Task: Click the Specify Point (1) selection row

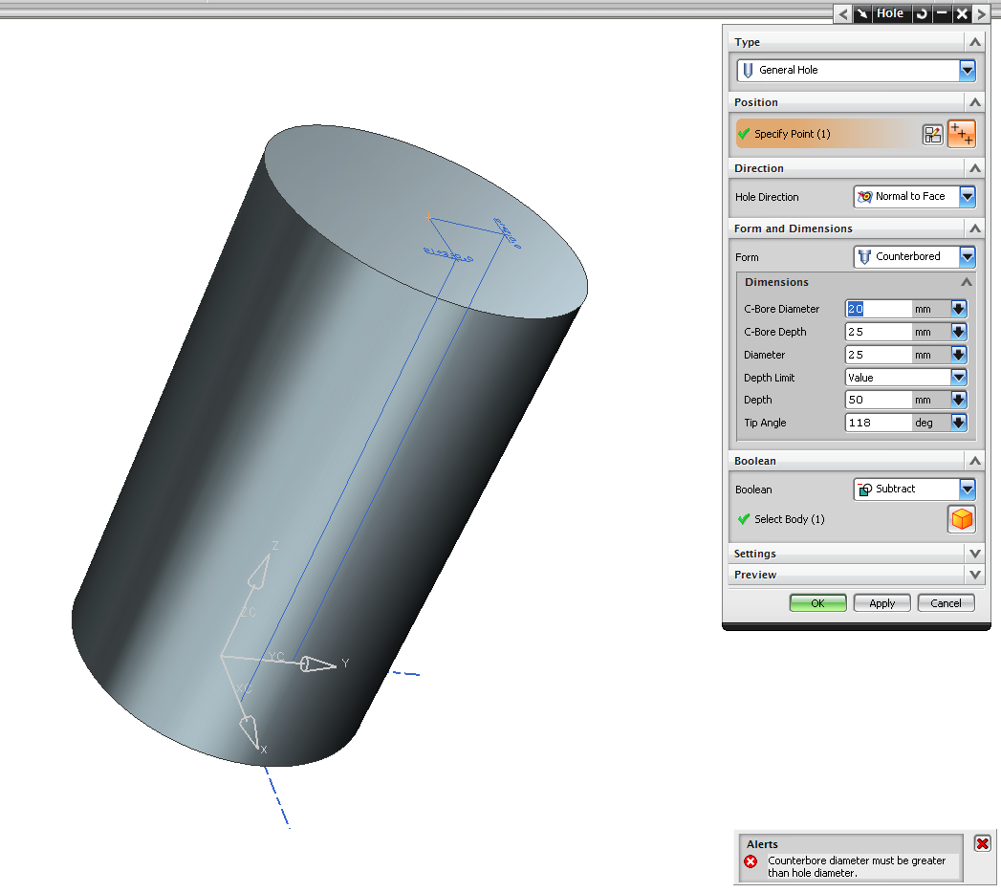Action: point(827,134)
